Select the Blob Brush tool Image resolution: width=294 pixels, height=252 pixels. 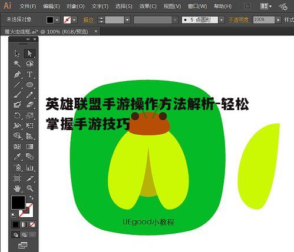point(17,105)
